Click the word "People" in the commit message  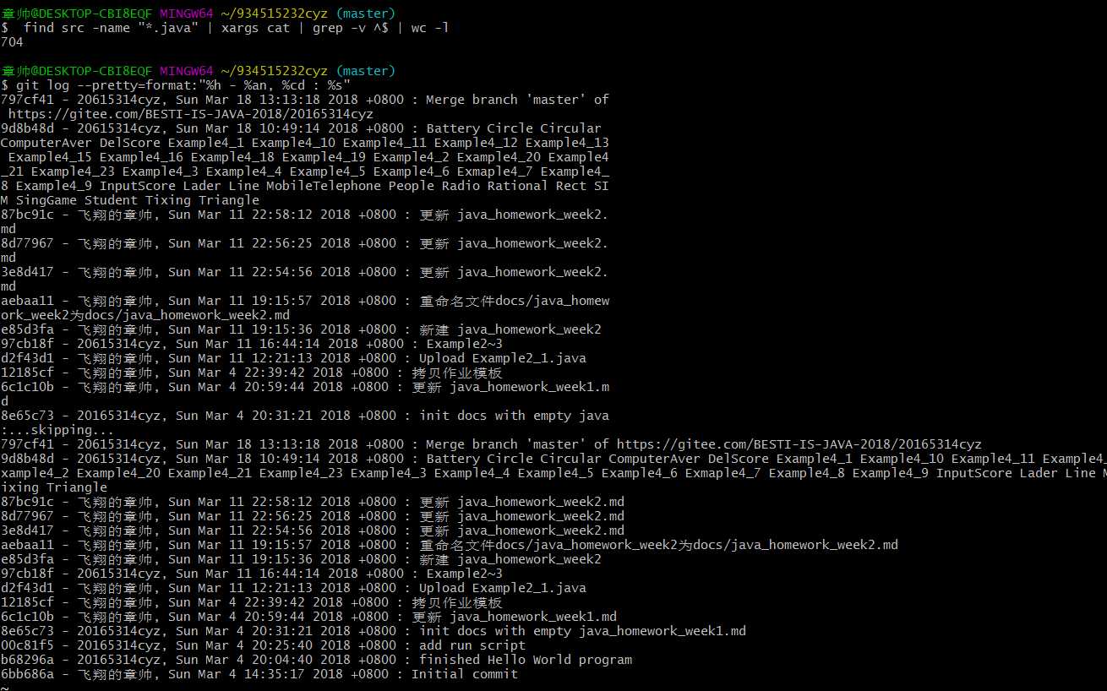tap(411, 186)
